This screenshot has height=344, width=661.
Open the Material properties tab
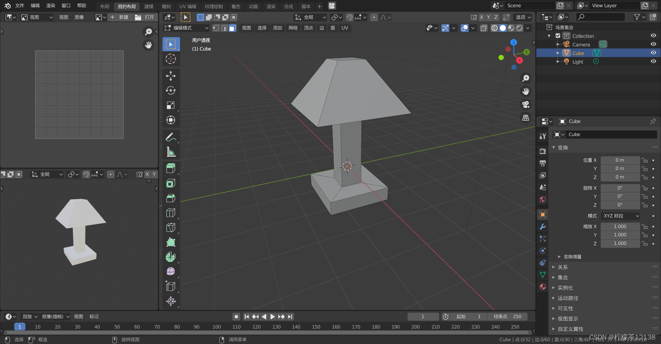click(543, 287)
